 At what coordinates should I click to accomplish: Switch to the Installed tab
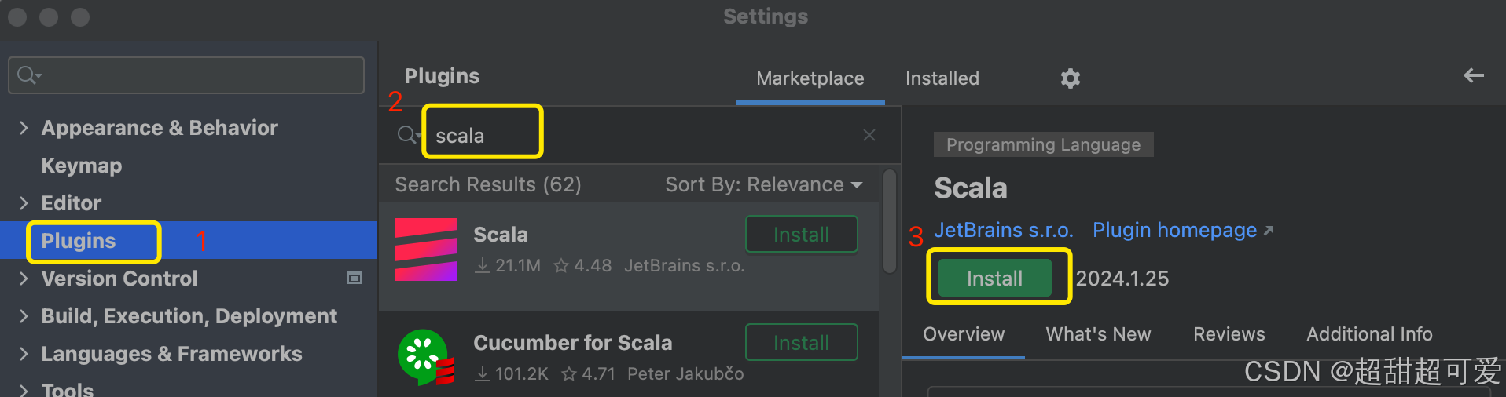pos(942,78)
